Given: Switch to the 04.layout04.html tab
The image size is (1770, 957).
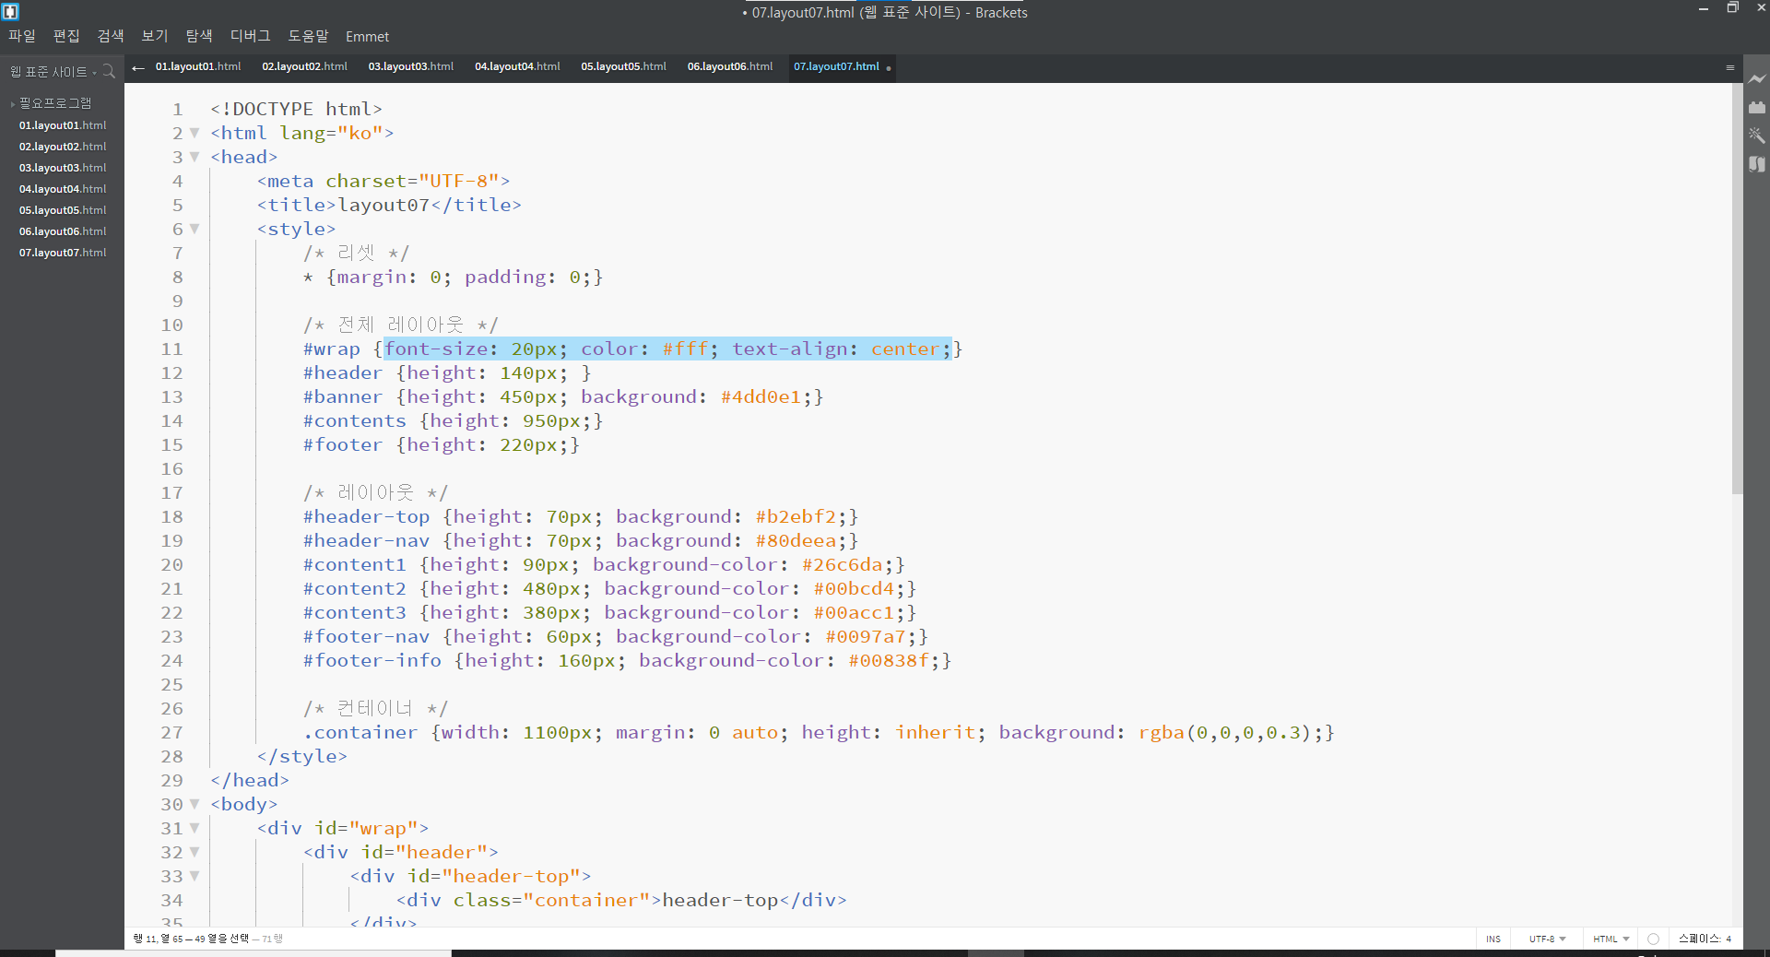Looking at the screenshot, I should [517, 67].
